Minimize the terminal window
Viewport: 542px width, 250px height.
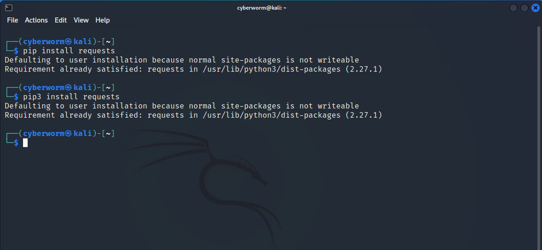[x=514, y=8]
